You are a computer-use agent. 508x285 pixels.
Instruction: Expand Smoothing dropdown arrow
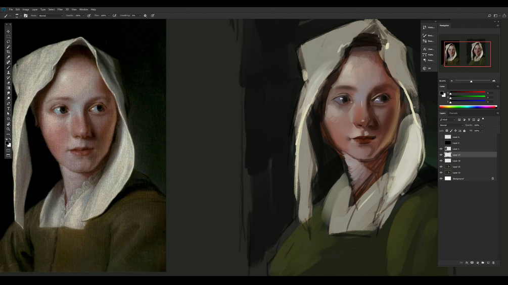click(x=140, y=16)
